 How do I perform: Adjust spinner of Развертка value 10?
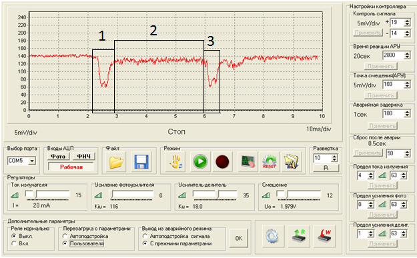click(334, 159)
